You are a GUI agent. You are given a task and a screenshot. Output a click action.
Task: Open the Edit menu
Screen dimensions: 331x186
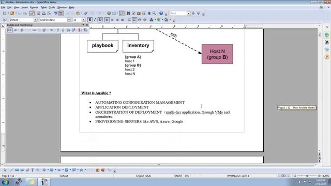coord(9,7)
